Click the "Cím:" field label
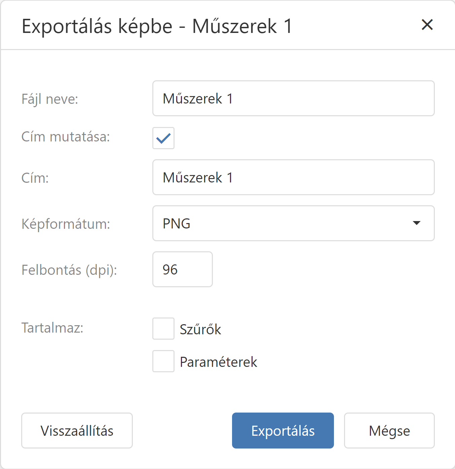 [x=35, y=178]
